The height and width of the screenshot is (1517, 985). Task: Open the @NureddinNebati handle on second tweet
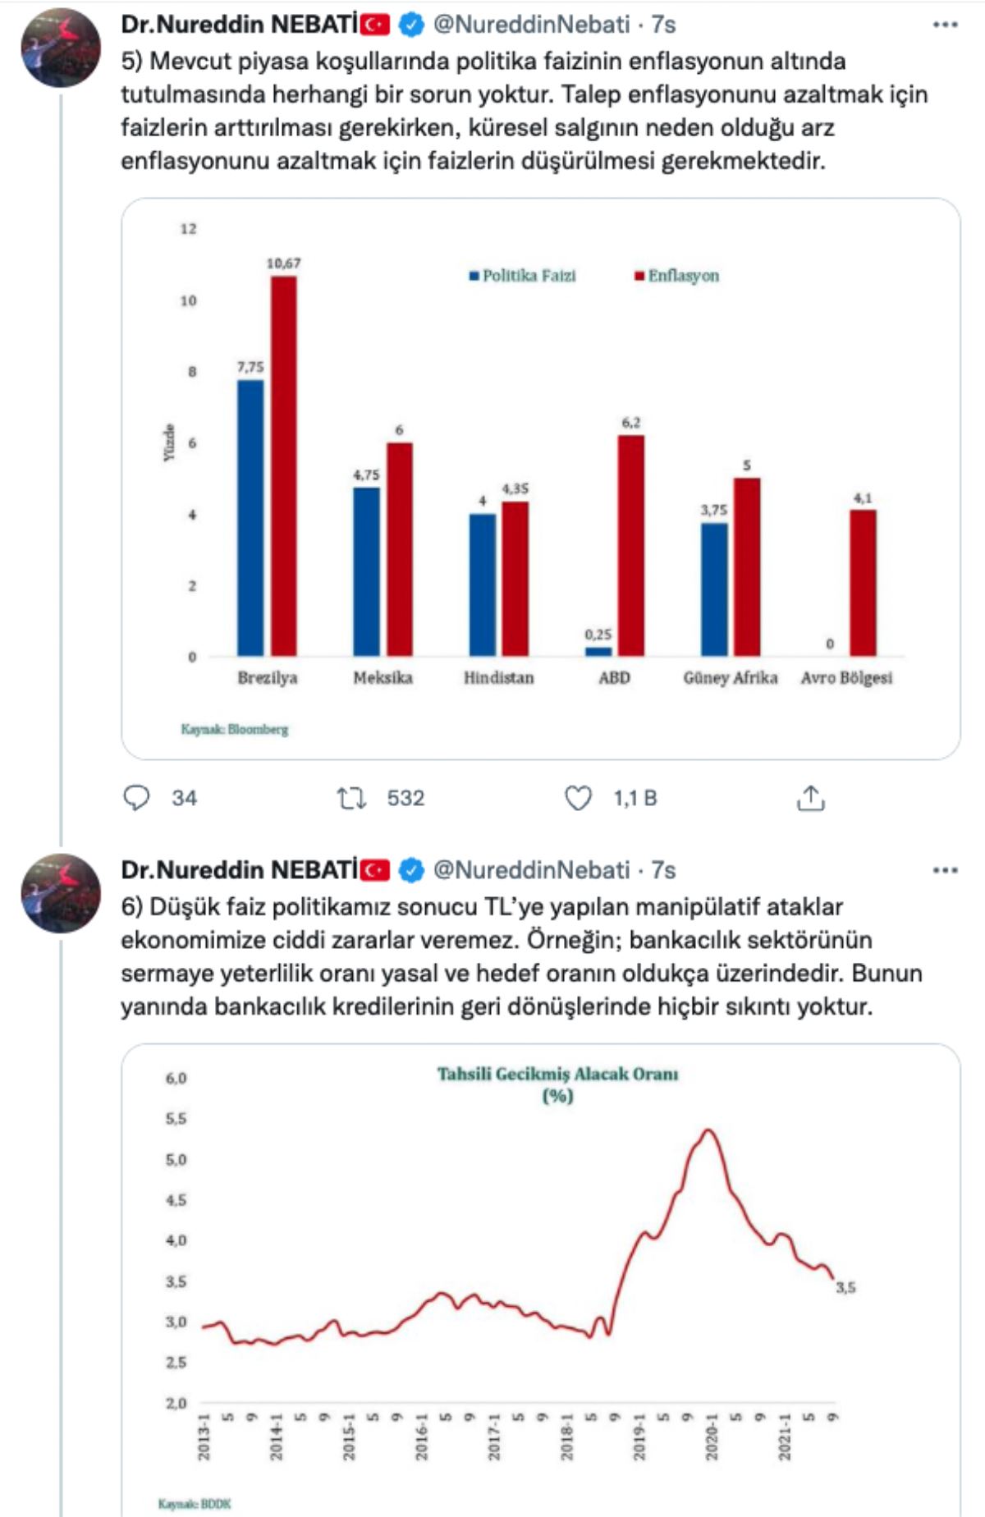tap(531, 870)
